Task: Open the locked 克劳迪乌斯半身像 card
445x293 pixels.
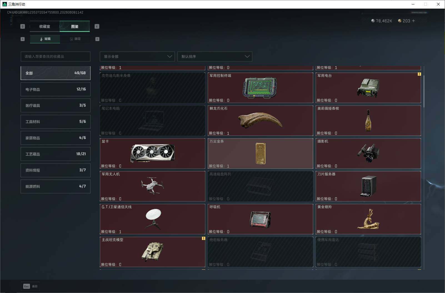Action: 152,88
